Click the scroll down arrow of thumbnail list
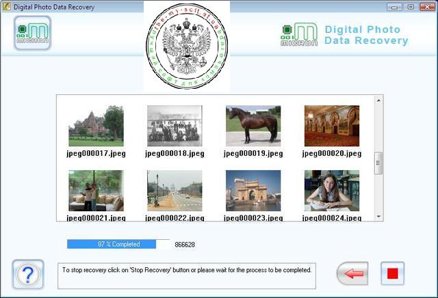The image size is (438, 298). (x=378, y=216)
